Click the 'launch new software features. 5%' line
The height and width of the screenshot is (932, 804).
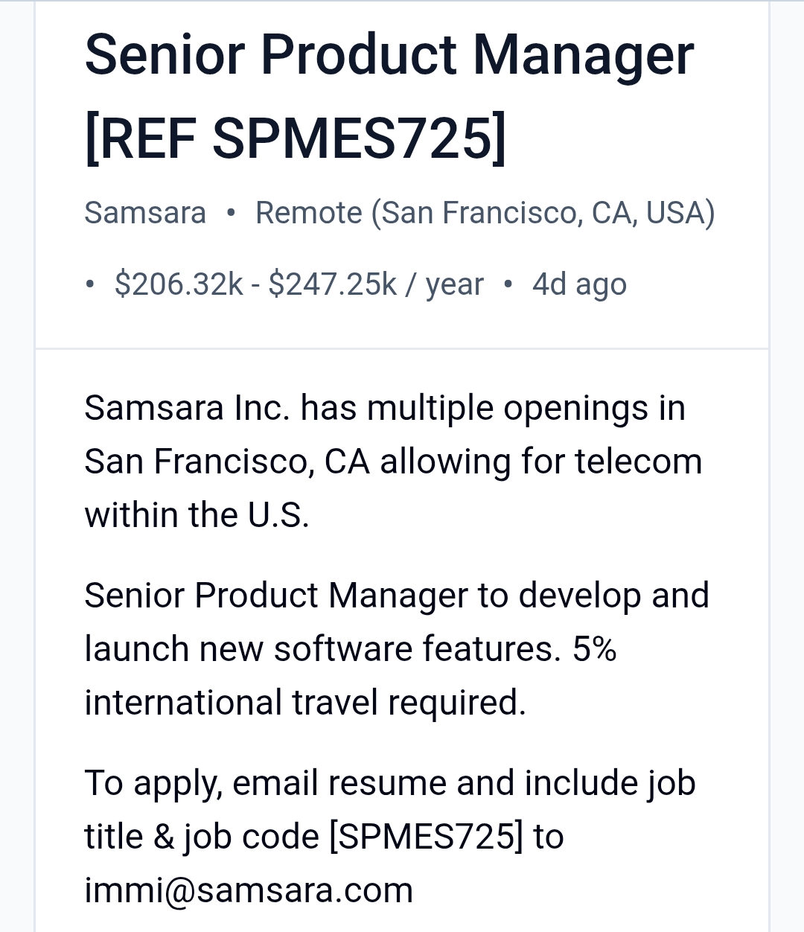pyautogui.click(x=351, y=649)
